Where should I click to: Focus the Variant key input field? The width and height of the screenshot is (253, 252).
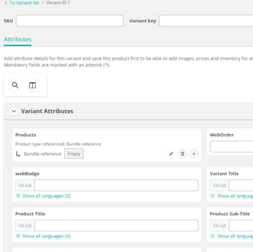[206, 21]
